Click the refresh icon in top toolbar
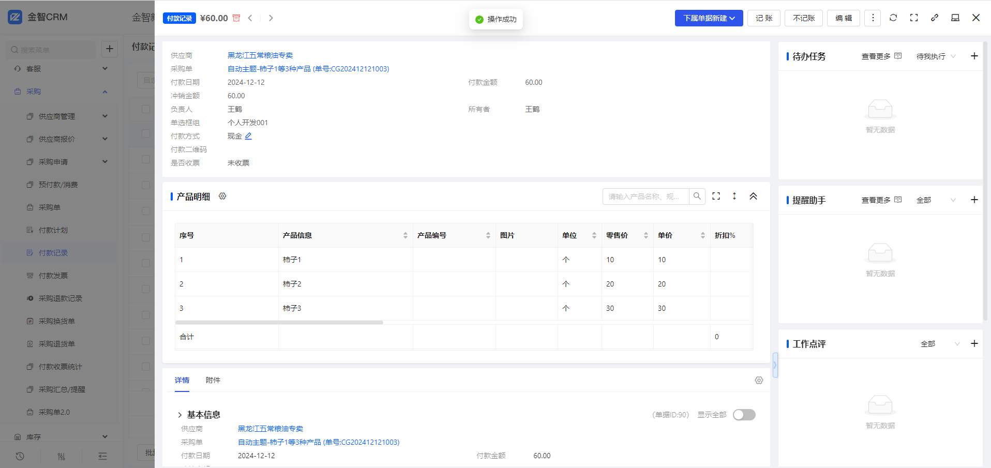Image resolution: width=991 pixels, height=468 pixels. 893,18
